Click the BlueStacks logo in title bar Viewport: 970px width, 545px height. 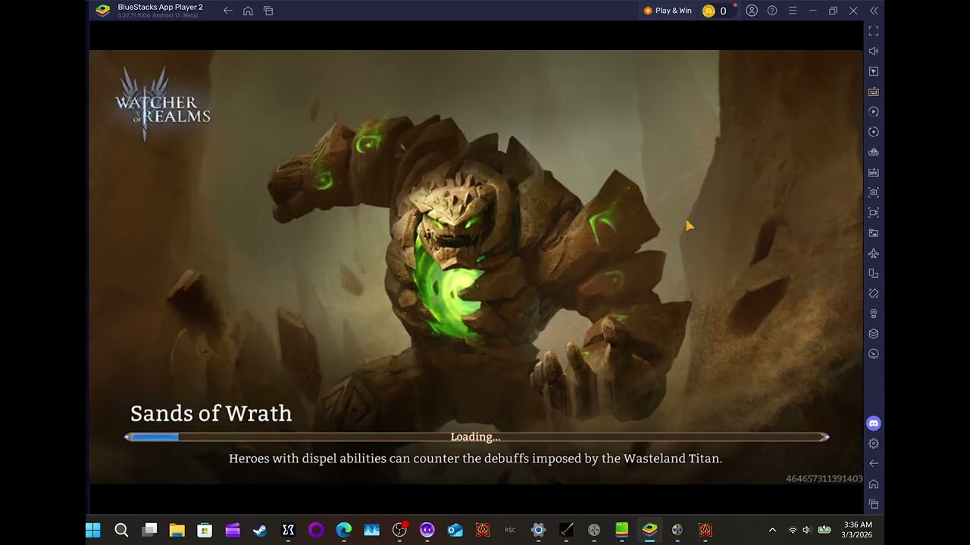point(102,11)
